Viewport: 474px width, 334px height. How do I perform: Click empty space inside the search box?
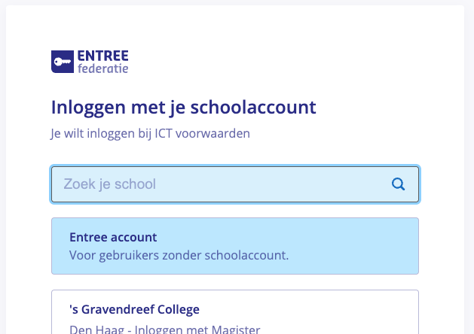coord(272,184)
